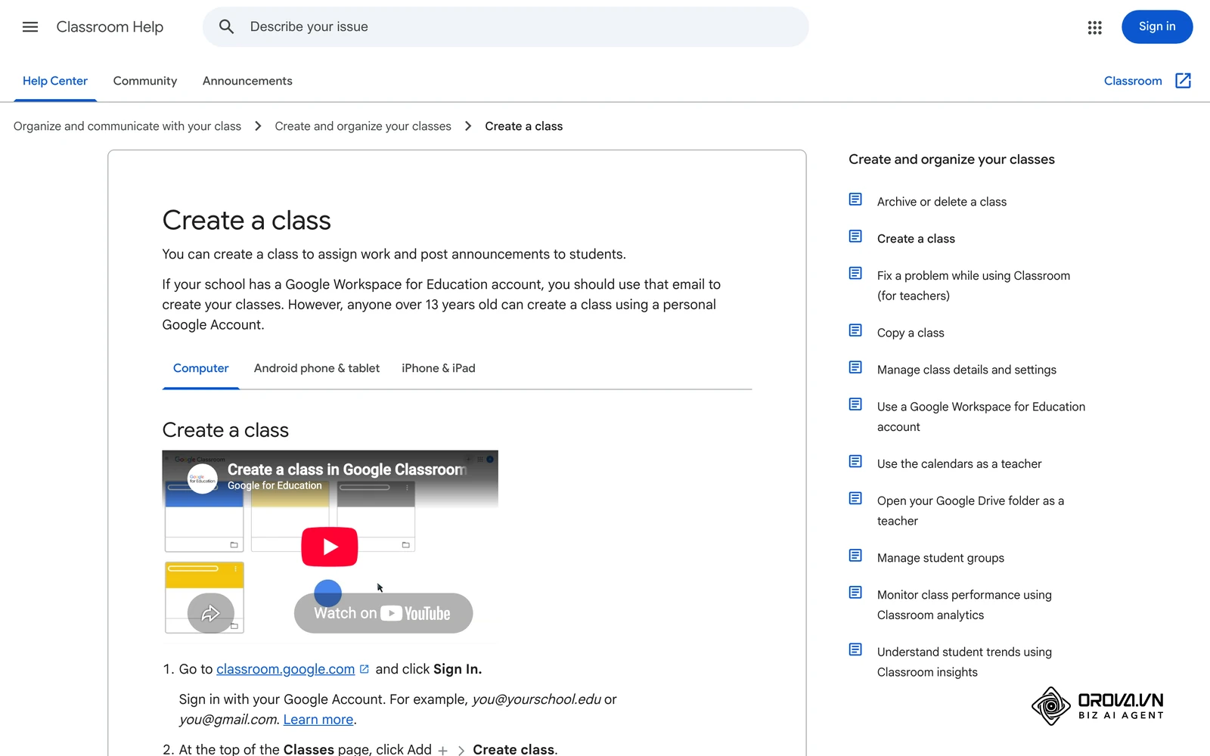The width and height of the screenshot is (1210, 756).
Task: Open Use a Google Workspace for Education account article
Action: tap(981, 417)
